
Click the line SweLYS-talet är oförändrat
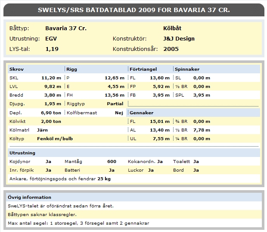coord(61,206)
